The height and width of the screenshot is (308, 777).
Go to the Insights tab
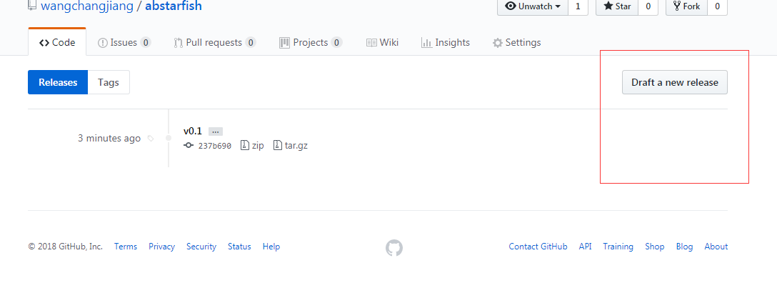click(x=446, y=43)
